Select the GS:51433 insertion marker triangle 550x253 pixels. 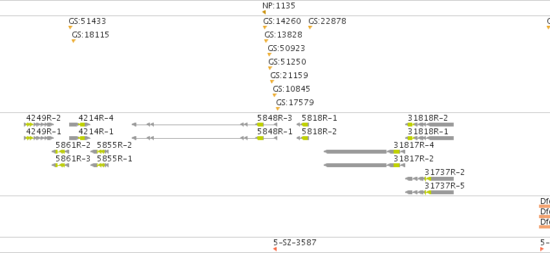70,27
